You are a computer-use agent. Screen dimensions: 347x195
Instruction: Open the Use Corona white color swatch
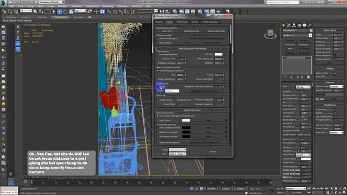pos(186,120)
